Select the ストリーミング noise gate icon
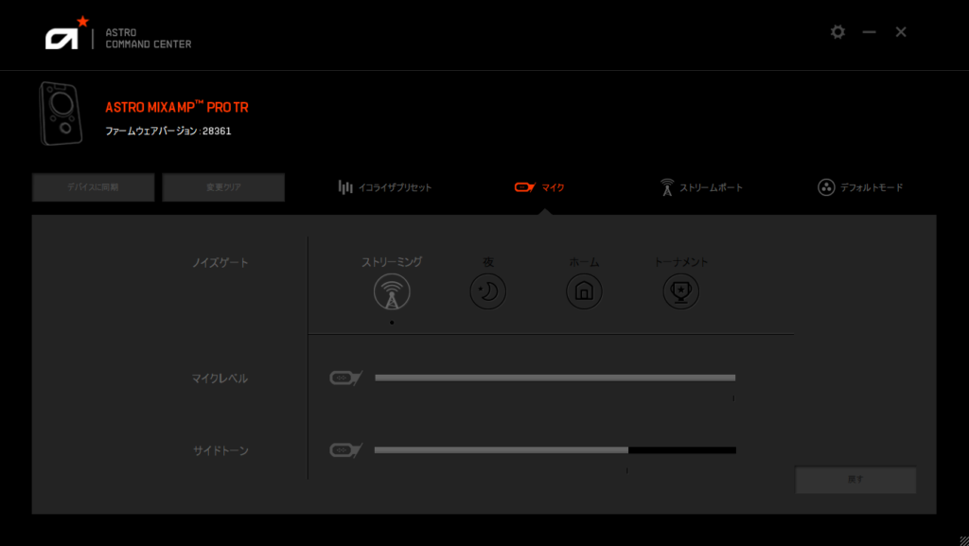The width and height of the screenshot is (969, 546). click(392, 291)
